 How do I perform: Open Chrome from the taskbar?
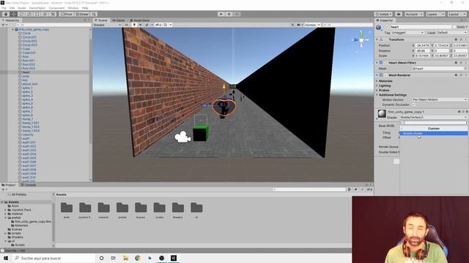coord(138,258)
